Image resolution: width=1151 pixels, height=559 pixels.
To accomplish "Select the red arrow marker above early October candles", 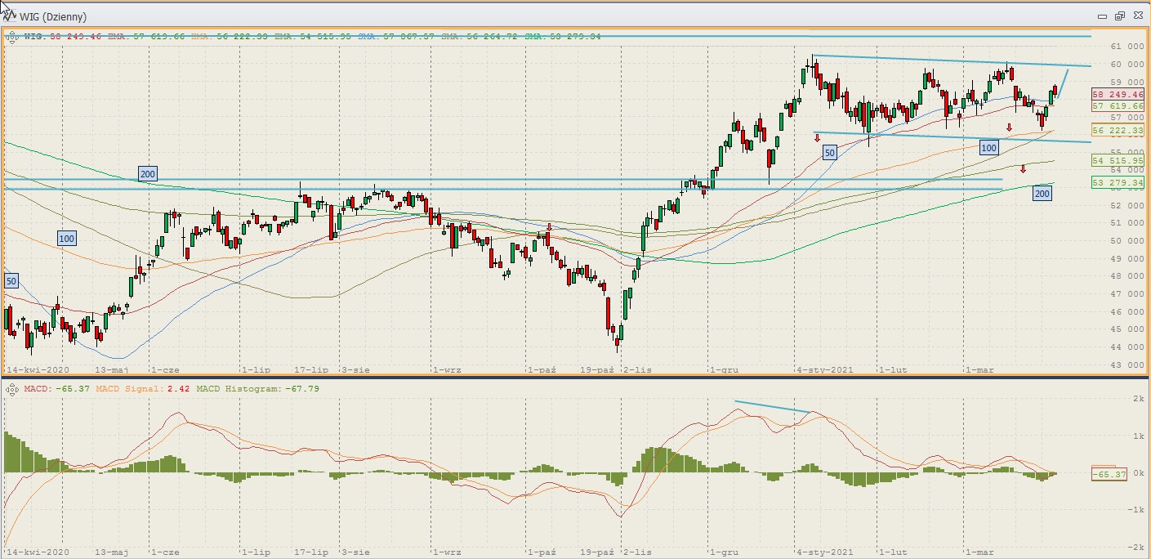I will tap(550, 227).
